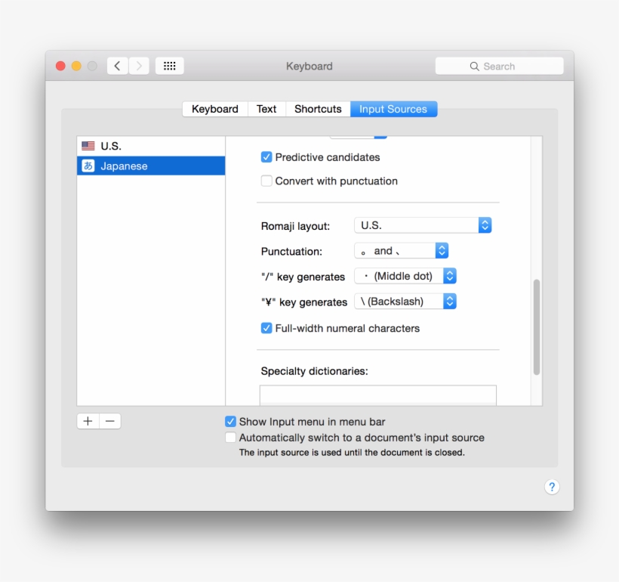Click the forward navigation arrow
Image resolution: width=619 pixels, height=582 pixels.
[139, 65]
